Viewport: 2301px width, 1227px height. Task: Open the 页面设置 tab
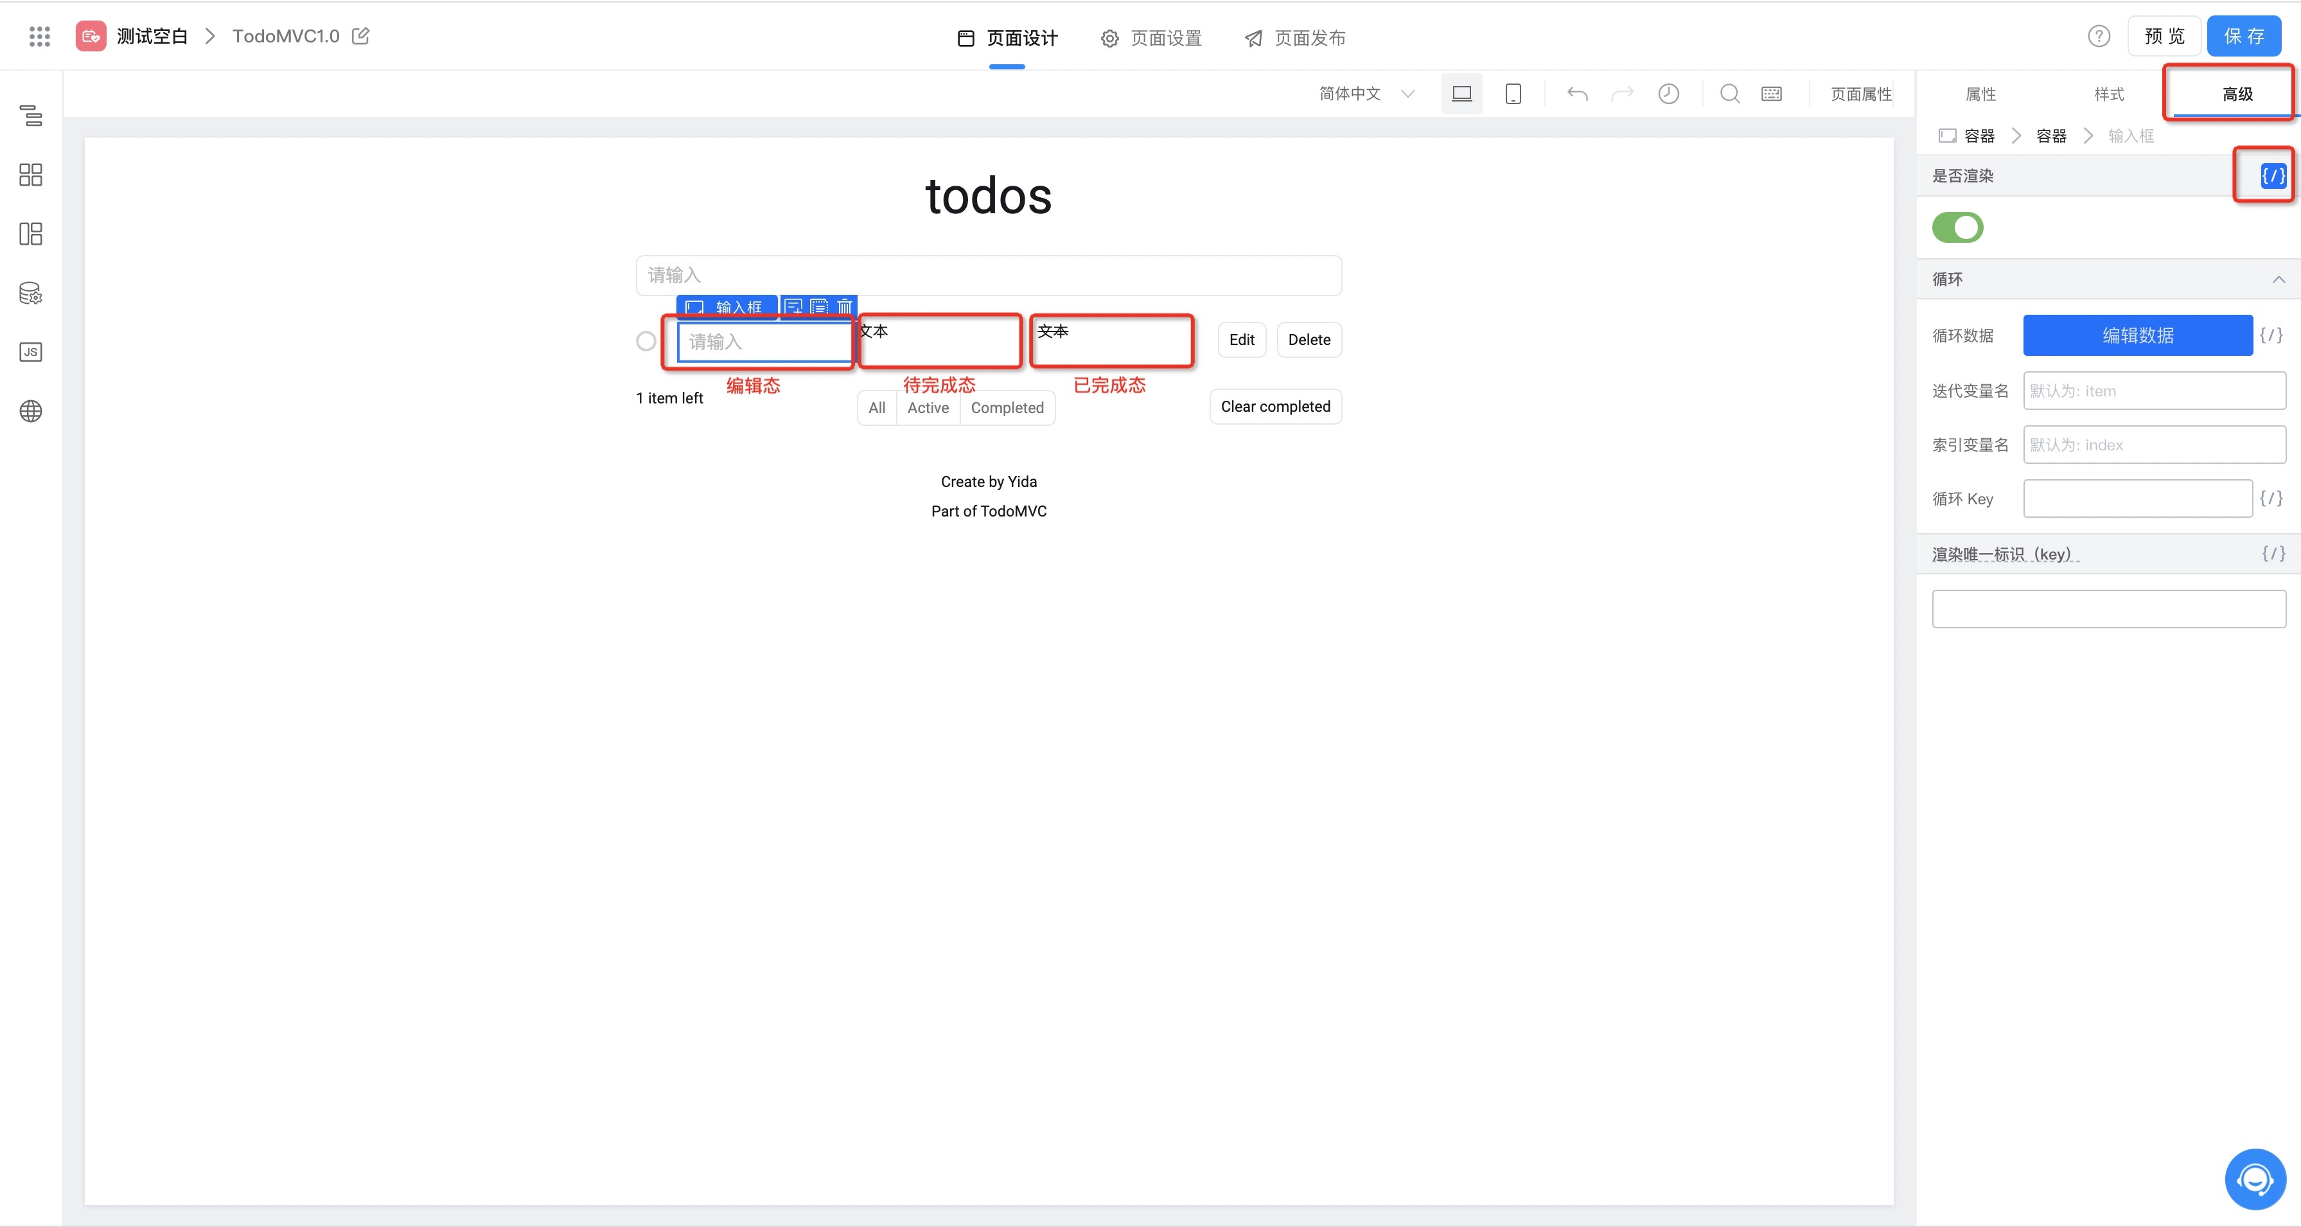pos(1150,37)
